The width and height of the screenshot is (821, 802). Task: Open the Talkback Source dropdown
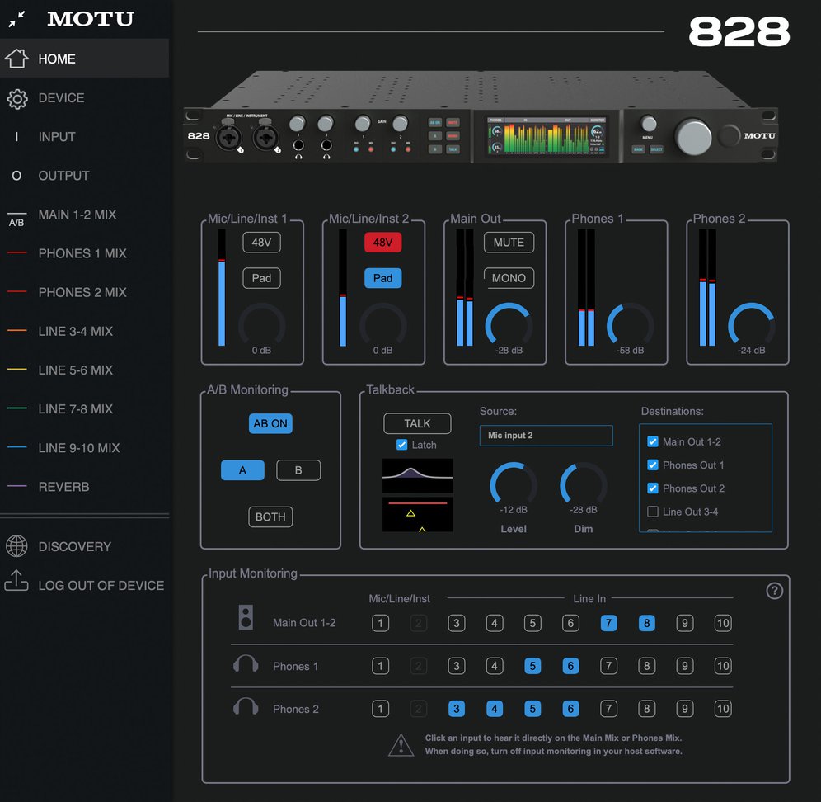(546, 435)
